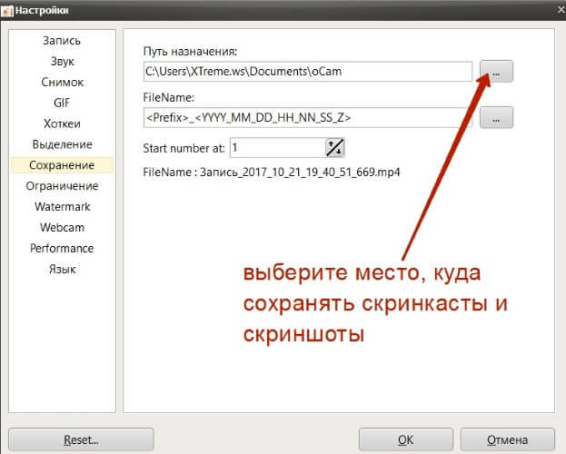Open the Язык language section
This screenshot has height=454, width=566.
tap(62, 270)
